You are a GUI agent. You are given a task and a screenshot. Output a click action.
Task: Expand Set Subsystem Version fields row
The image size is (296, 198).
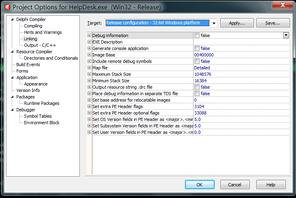pyautogui.click(x=89, y=125)
